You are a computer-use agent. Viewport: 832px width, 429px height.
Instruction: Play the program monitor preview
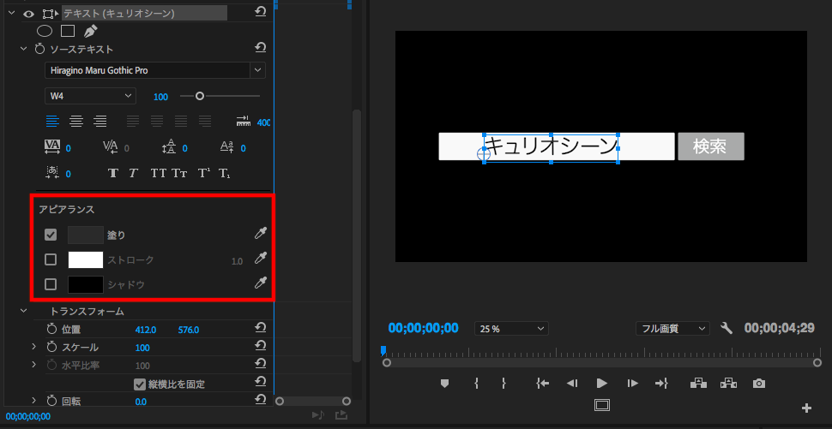pos(601,384)
